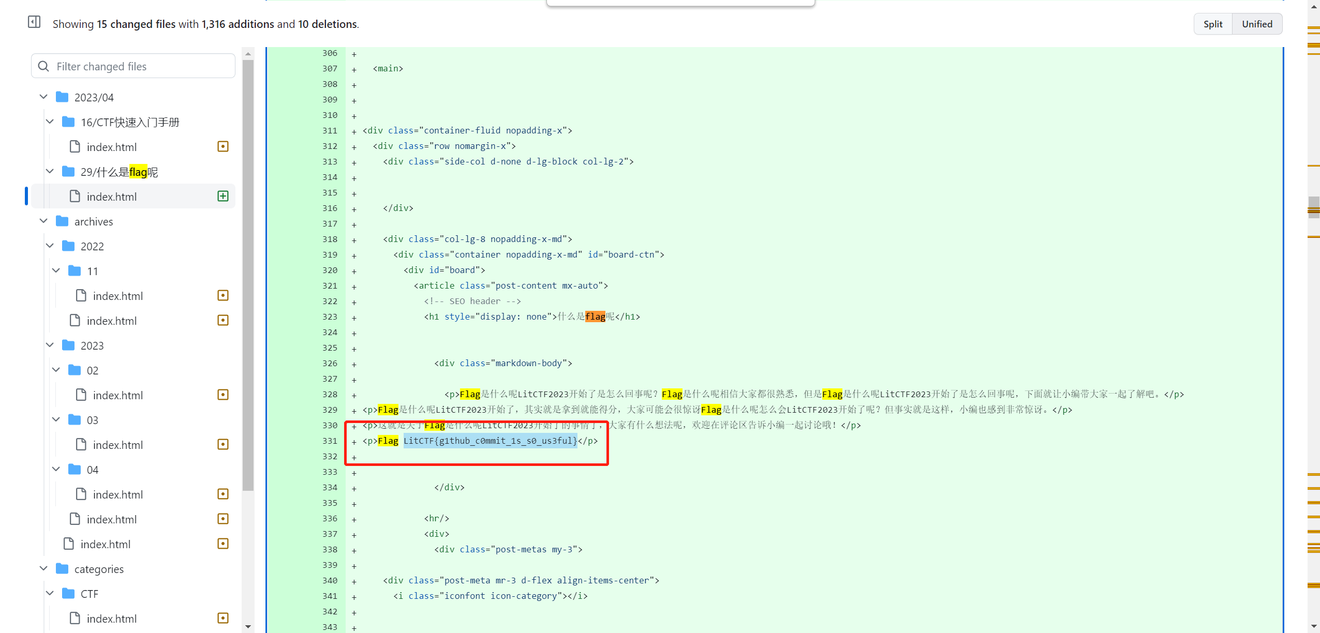Image resolution: width=1320 pixels, height=633 pixels.
Task: Click line number 331 in the diff
Action: click(330, 441)
